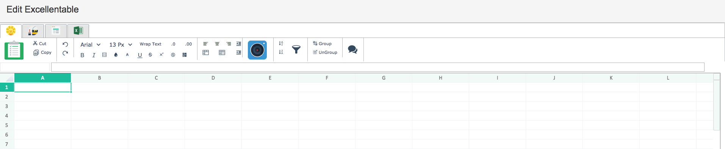Redo the last undone action
Viewport: 725px width, 149px height.
click(x=65, y=53)
